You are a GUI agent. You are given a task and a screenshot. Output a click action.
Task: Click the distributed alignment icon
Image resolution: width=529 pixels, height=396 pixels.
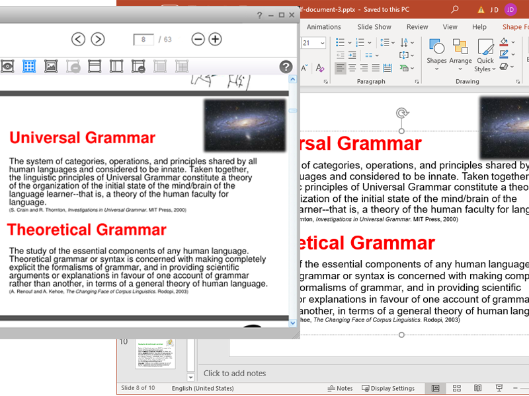pos(387,68)
